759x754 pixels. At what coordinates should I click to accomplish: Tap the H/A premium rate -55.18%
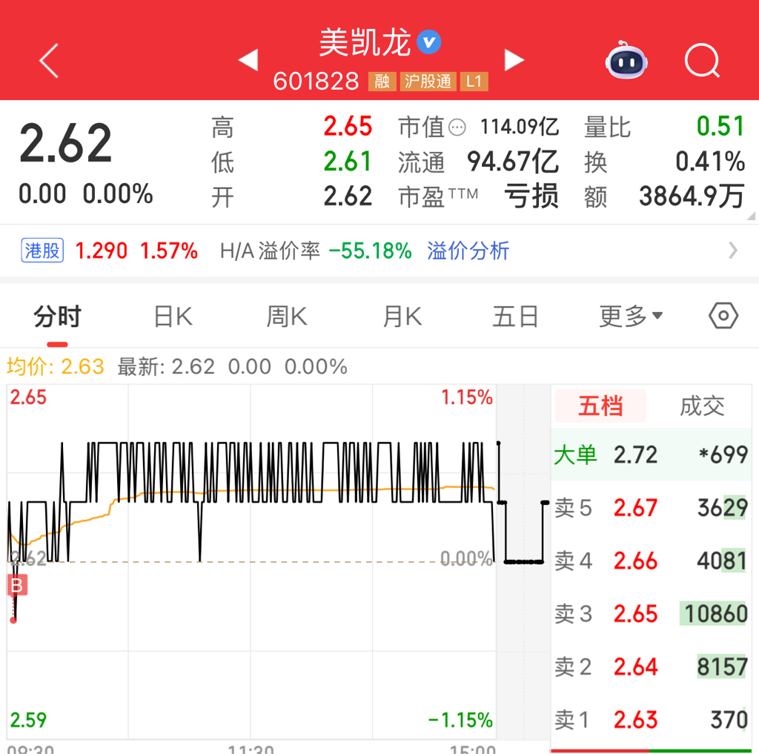(371, 251)
